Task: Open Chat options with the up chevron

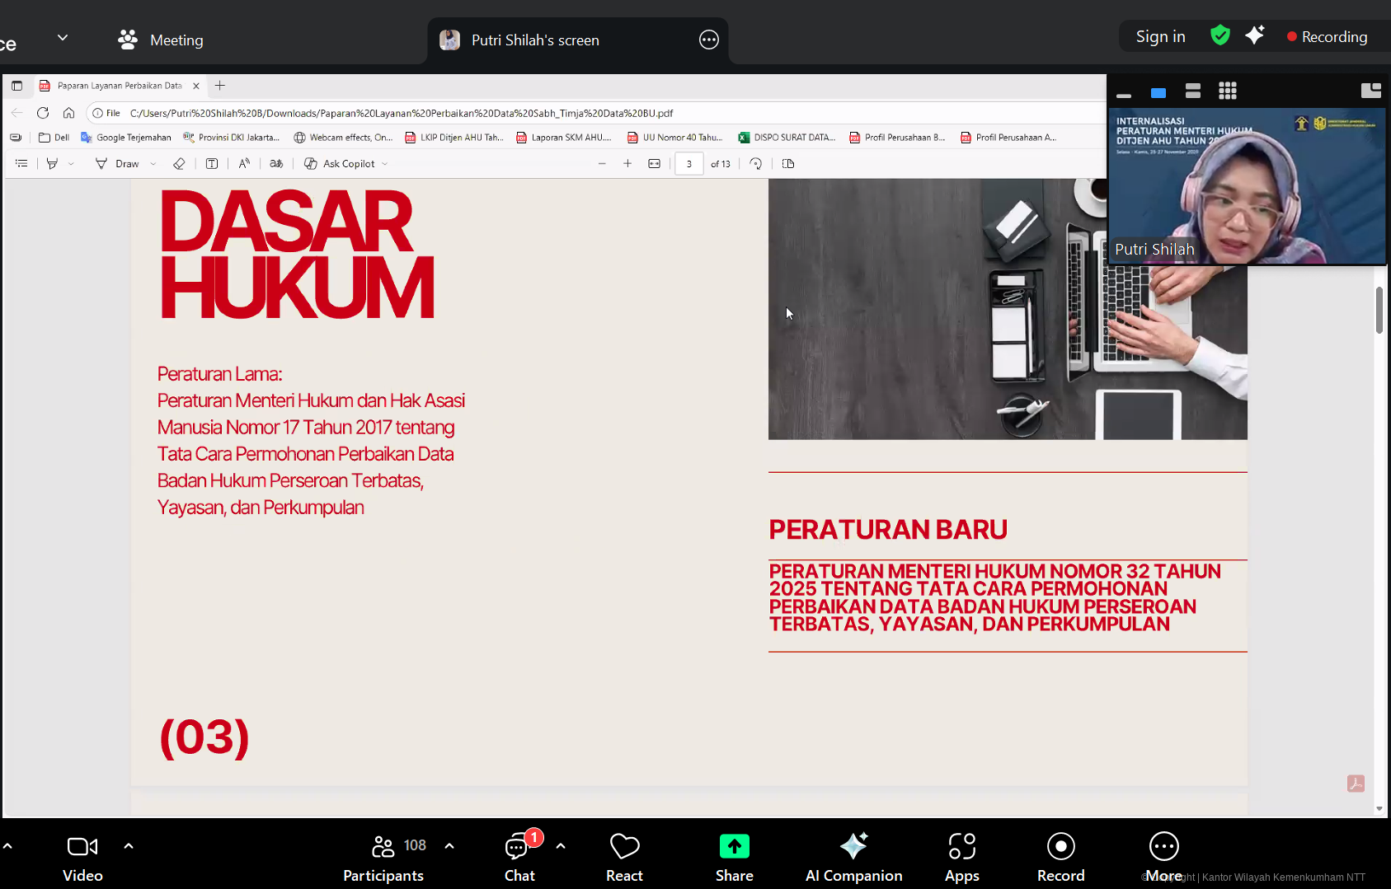Action: (x=561, y=846)
